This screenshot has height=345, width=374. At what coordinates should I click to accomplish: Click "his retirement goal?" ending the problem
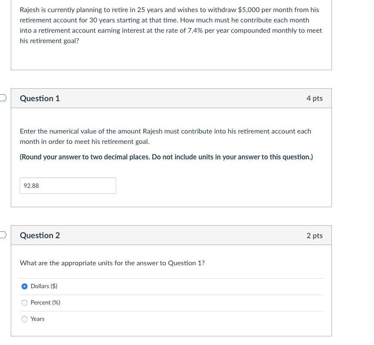click(49, 41)
